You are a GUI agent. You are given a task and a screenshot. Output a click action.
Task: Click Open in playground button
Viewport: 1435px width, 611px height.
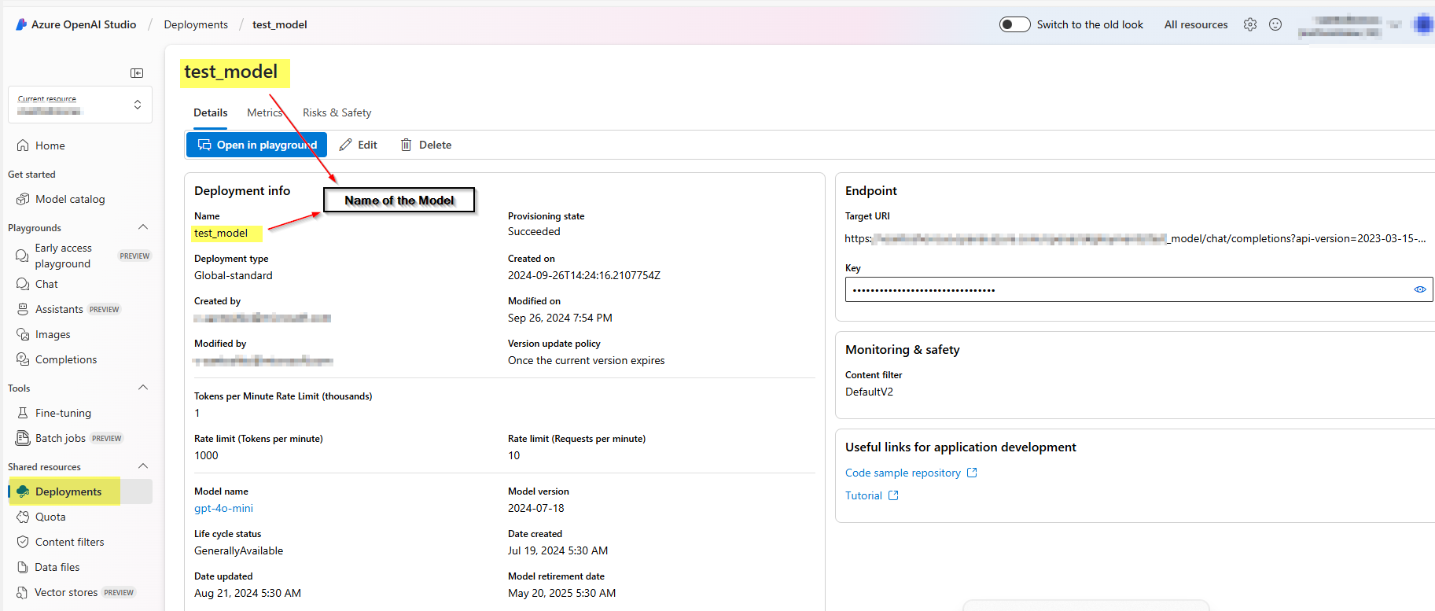pos(256,145)
